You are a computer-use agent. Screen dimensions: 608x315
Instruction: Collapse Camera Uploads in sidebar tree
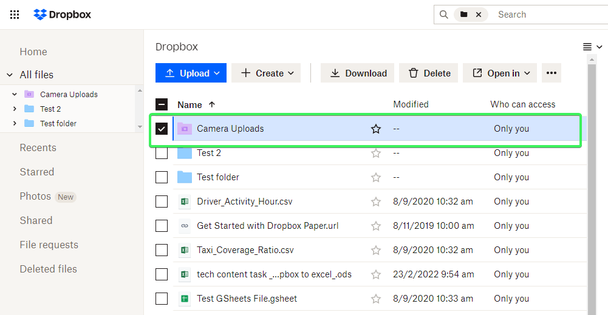tap(15, 94)
